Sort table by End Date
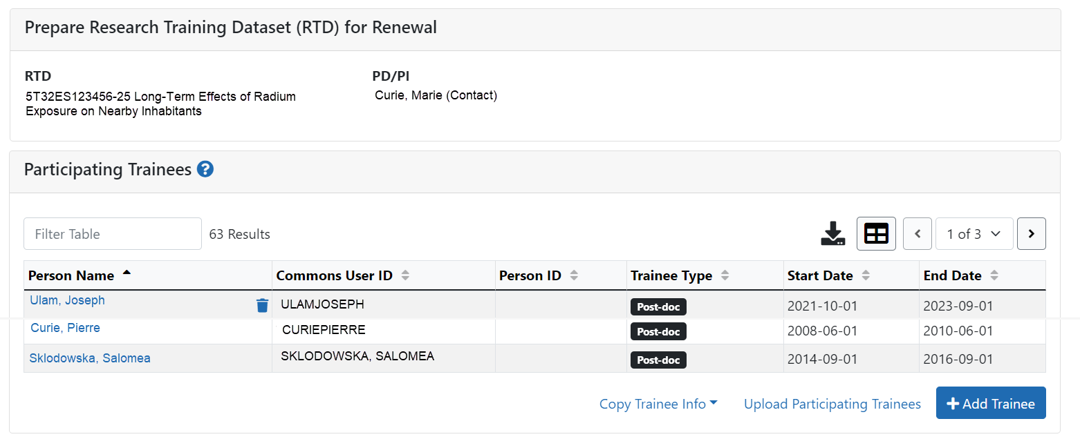The width and height of the screenshot is (1080, 439). [994, 275]
